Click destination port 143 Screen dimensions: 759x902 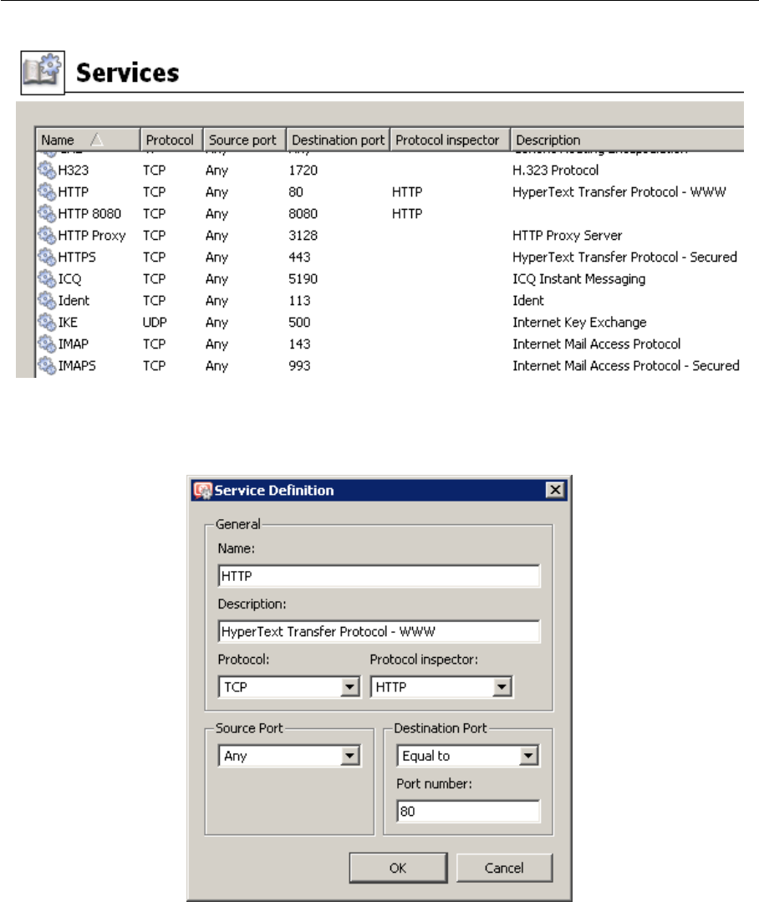point(299,344)
